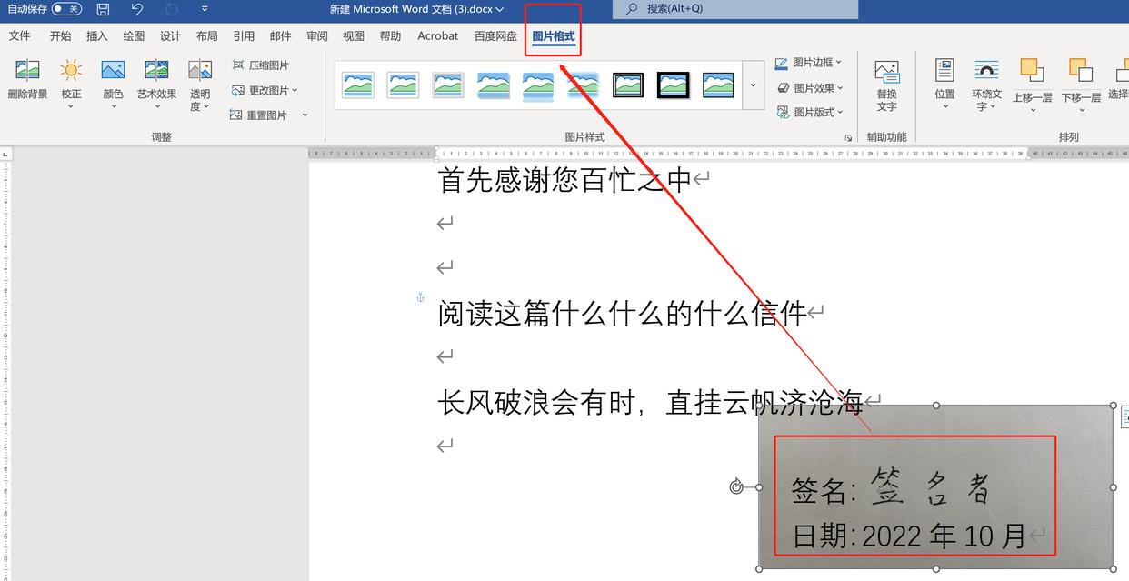Expand the 环绕文字 (Wrap Text) dropdown
The width and height of the screenshot is (1129, 581).
click(987, 82)
